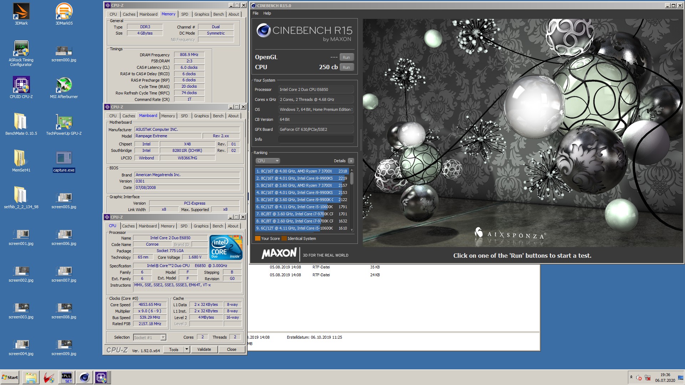Open Caches tab in middle CPU-Z window
Viewport: 685px width, 385px height.
[128, 116]
